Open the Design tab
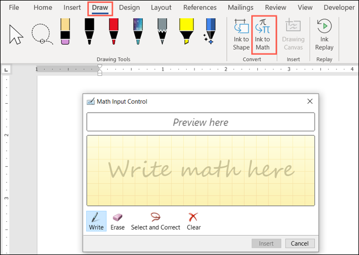Viewport: 359px width, 255px height. point(129,8)
